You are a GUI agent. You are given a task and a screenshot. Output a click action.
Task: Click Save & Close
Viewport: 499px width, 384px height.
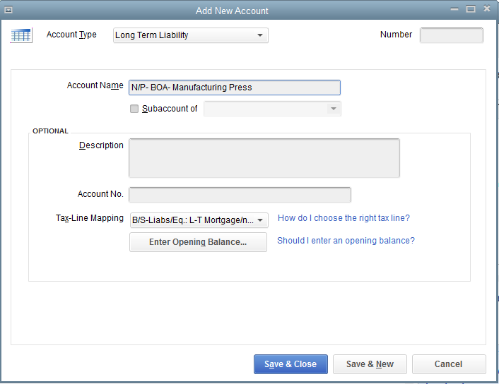point(290,364)
